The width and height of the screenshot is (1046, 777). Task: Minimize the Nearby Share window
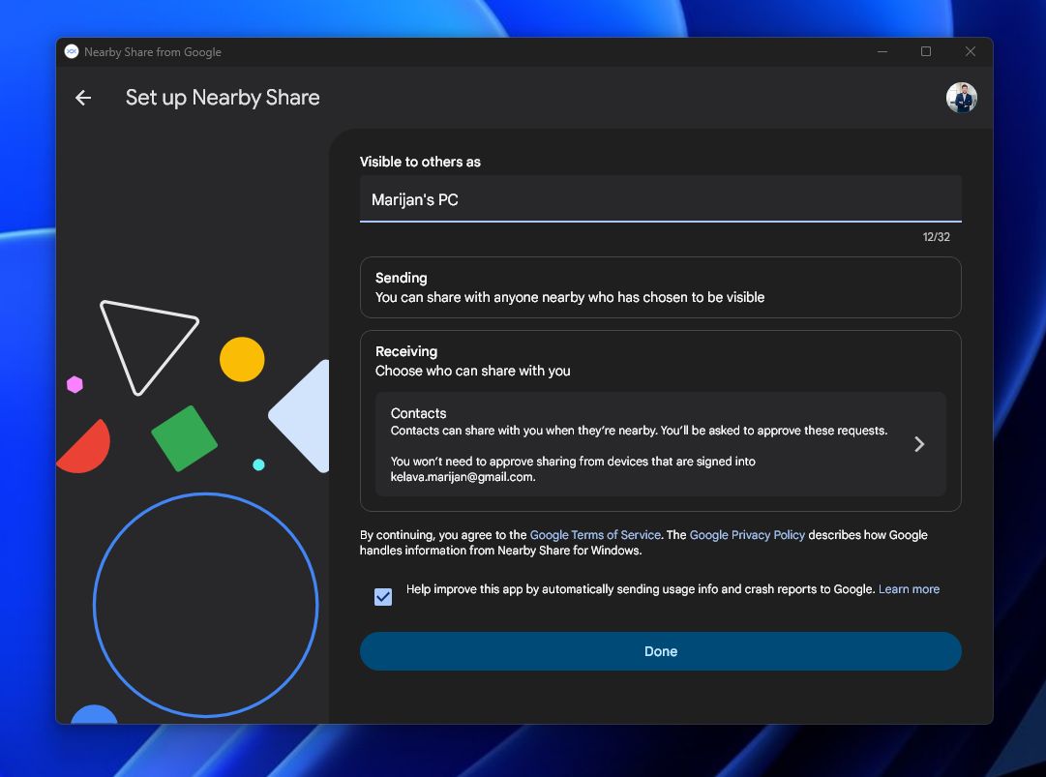click(882, 51)
